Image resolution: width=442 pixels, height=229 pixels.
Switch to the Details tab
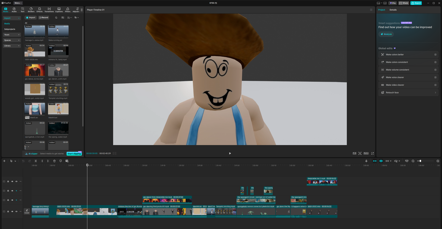(x=393, y=10)
